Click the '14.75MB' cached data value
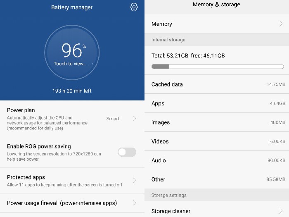The width and height of the screenshot is (289, 217). 276,84
